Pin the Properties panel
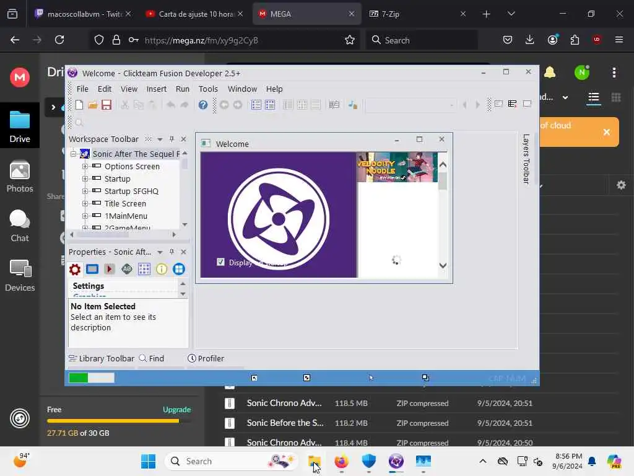634x476 pixels. 172,252
